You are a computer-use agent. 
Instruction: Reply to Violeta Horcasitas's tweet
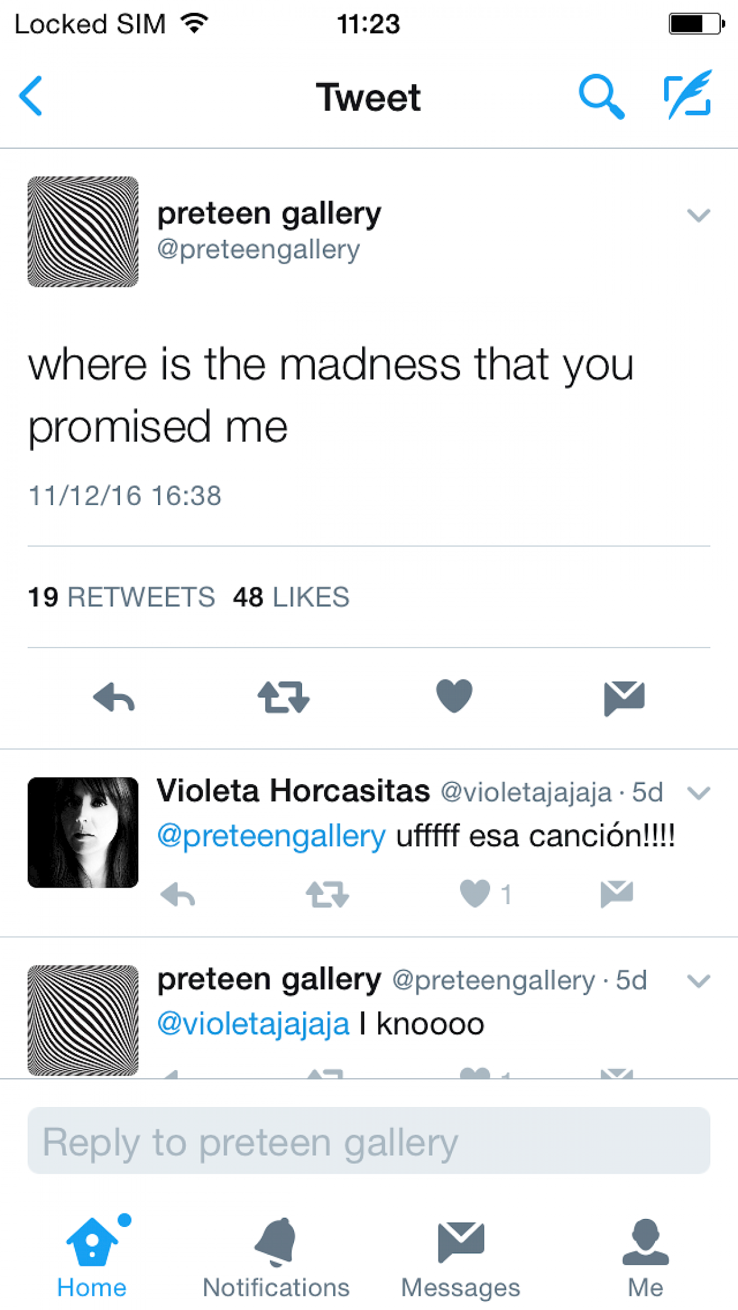click(x=178, y=894)
